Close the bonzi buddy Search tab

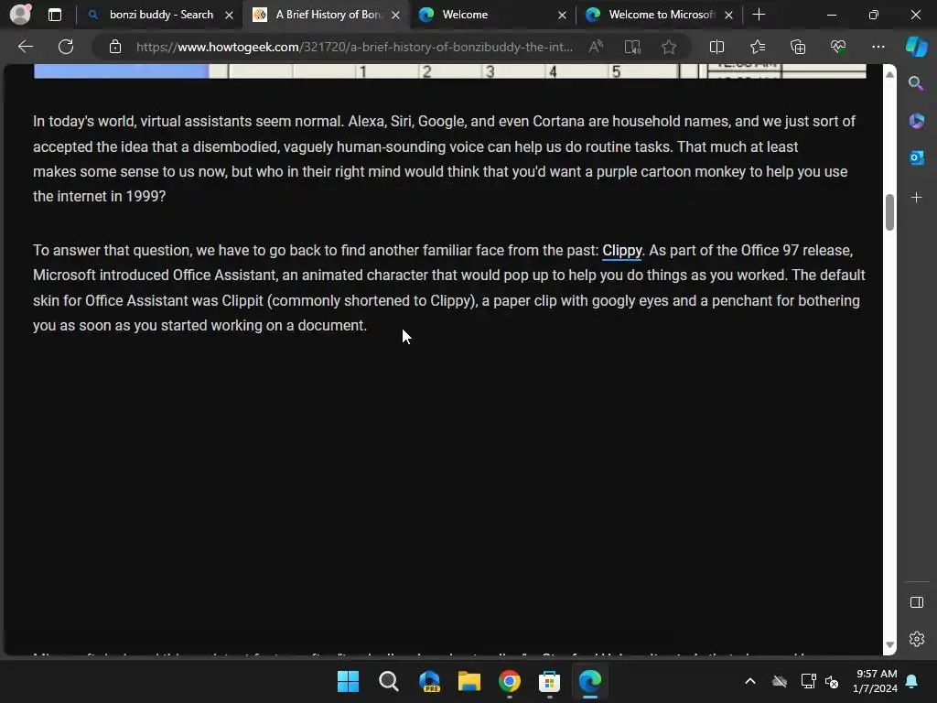click(229, 16)
